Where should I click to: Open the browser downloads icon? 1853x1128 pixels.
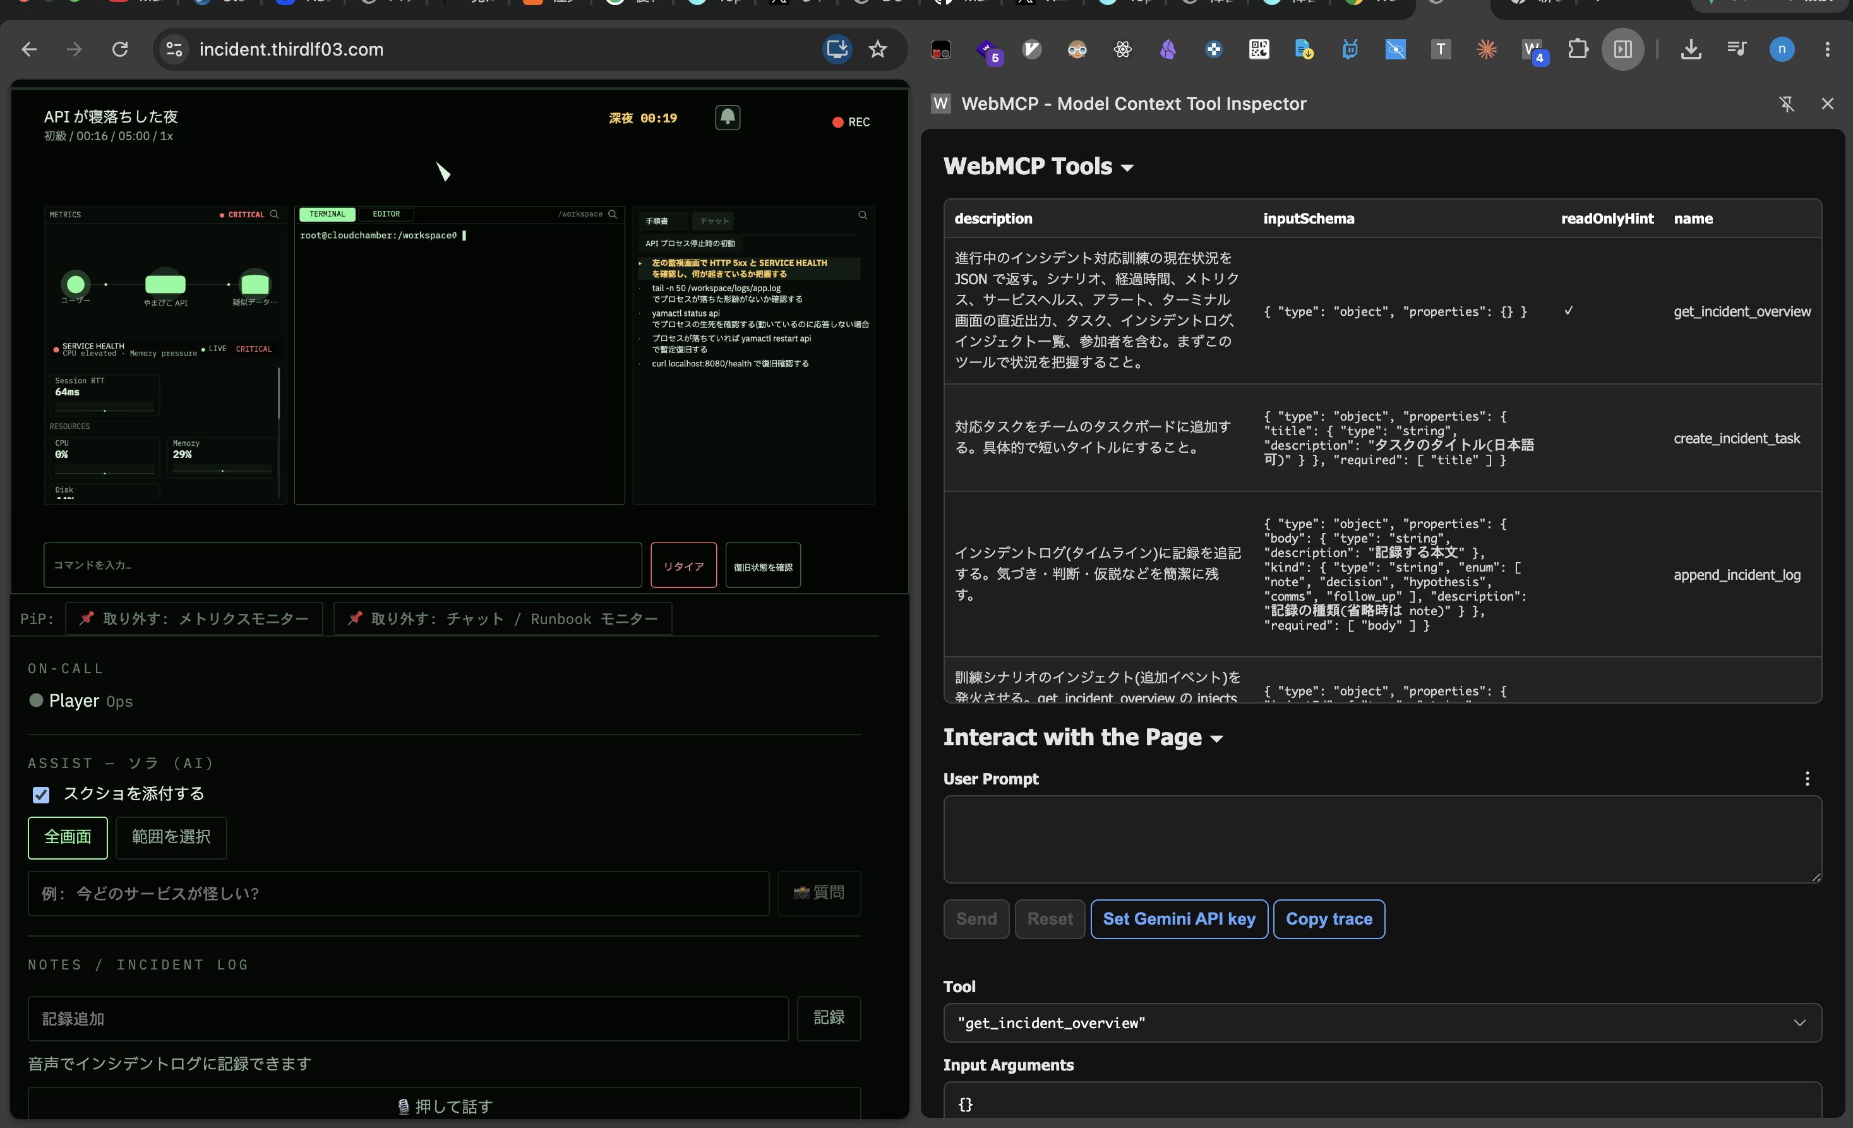pyautogui.click(x=1691, y=50)
